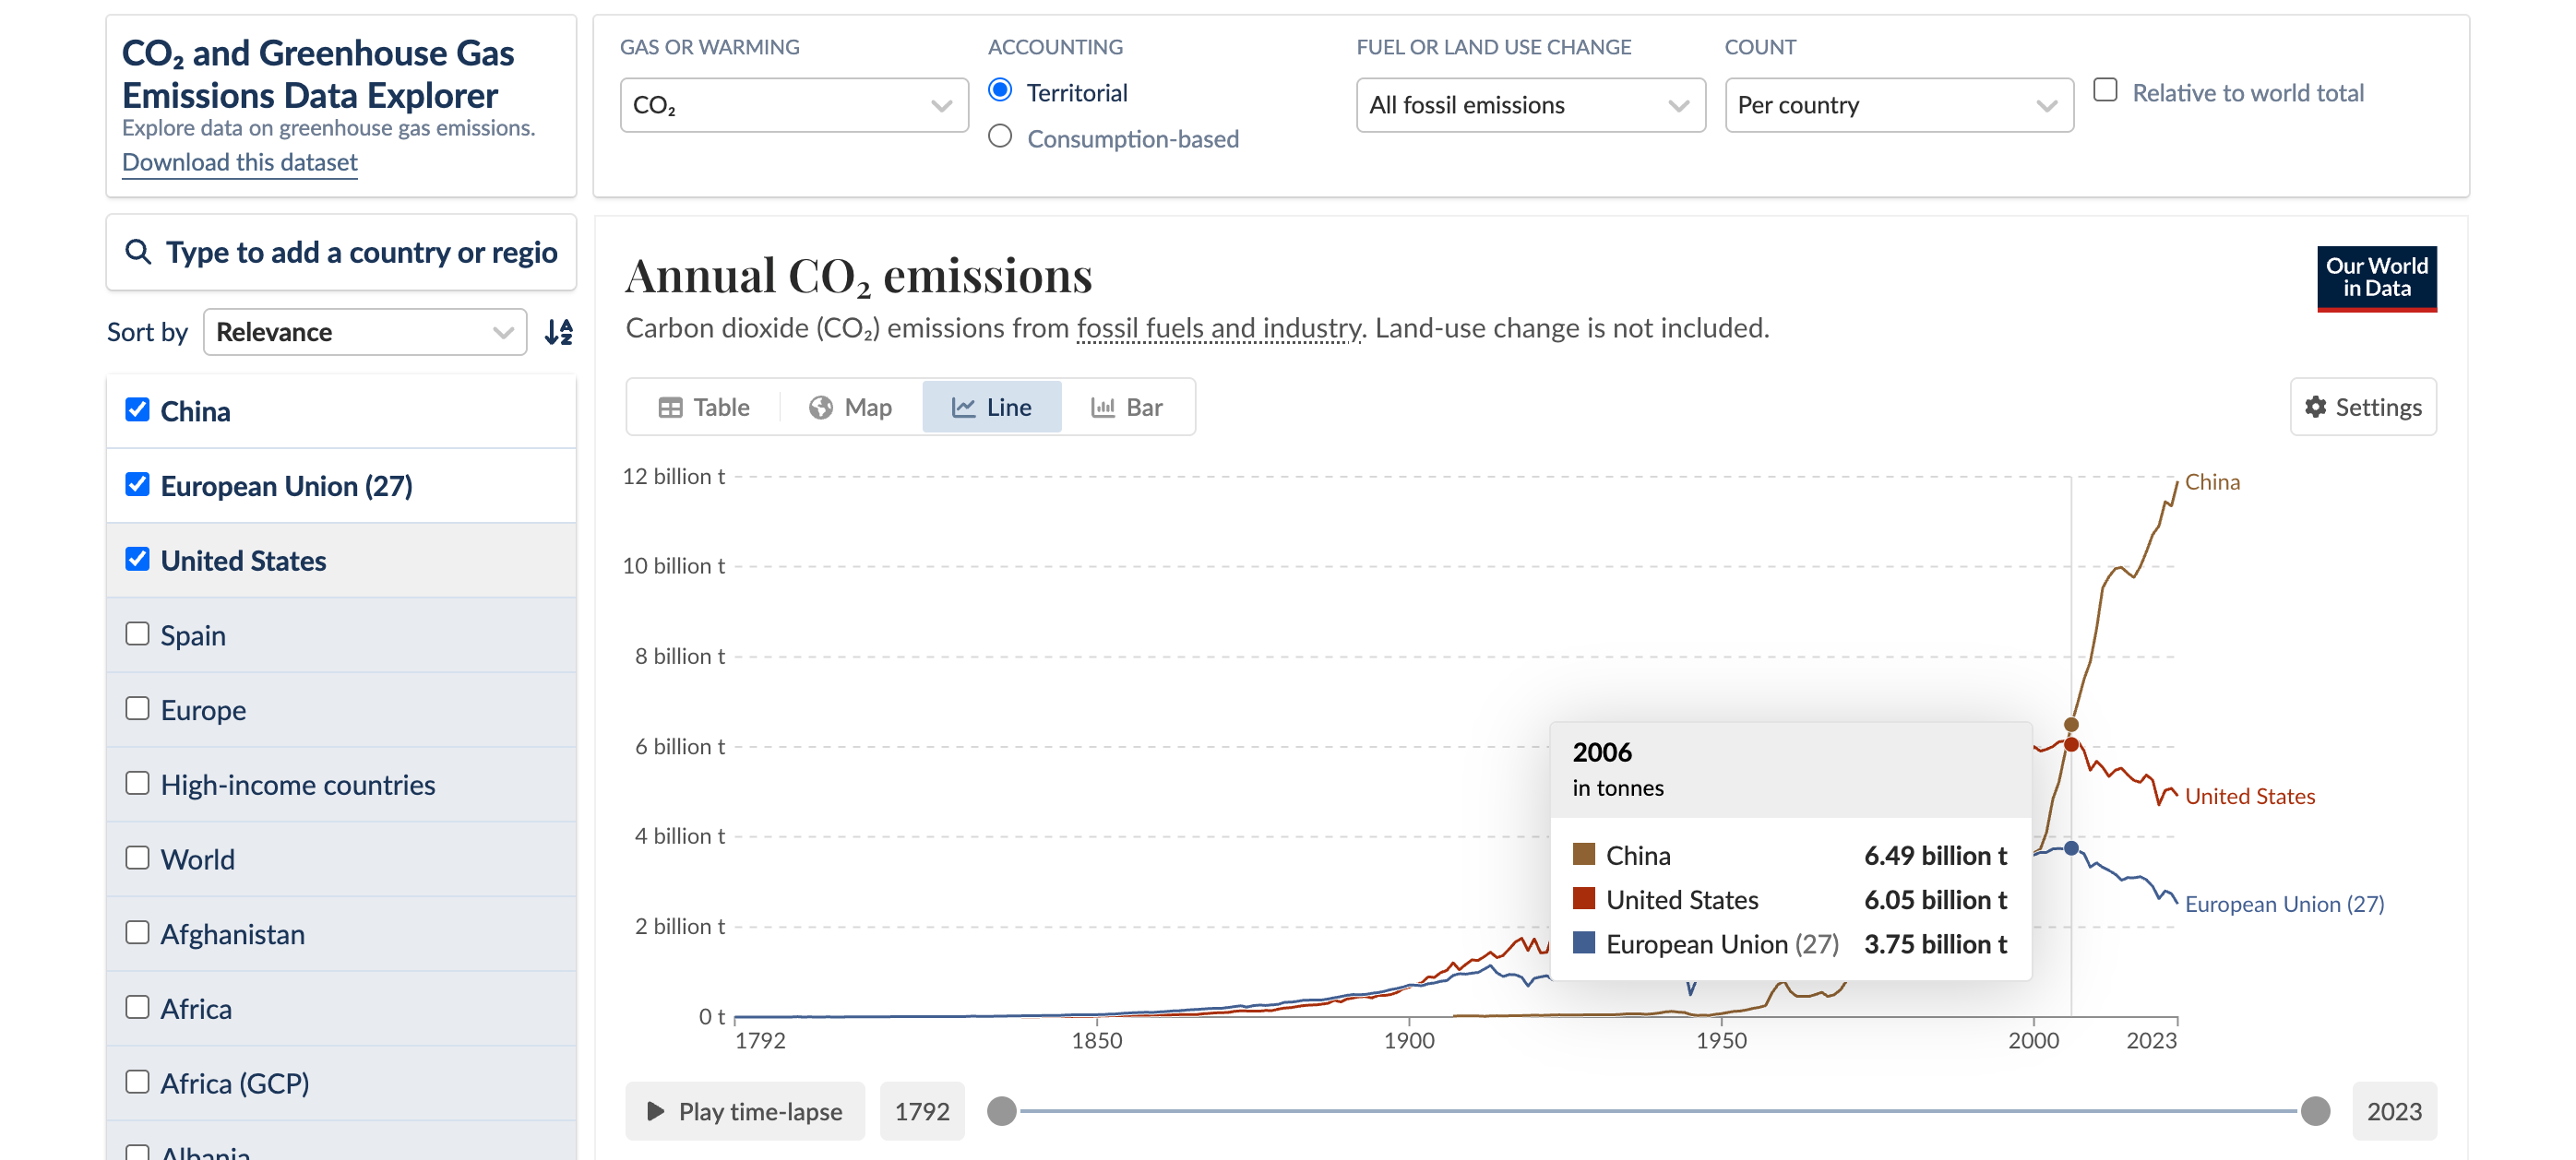Click the country search input field

click(360, 252)
